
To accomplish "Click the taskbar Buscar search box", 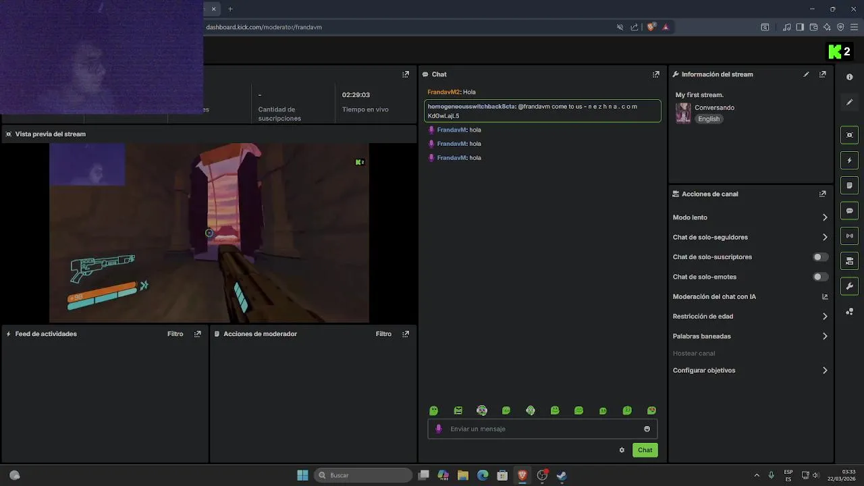I will [x=363, y=475].
